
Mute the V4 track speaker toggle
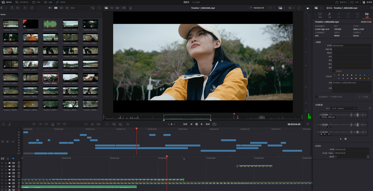click(x=10, y=180)
